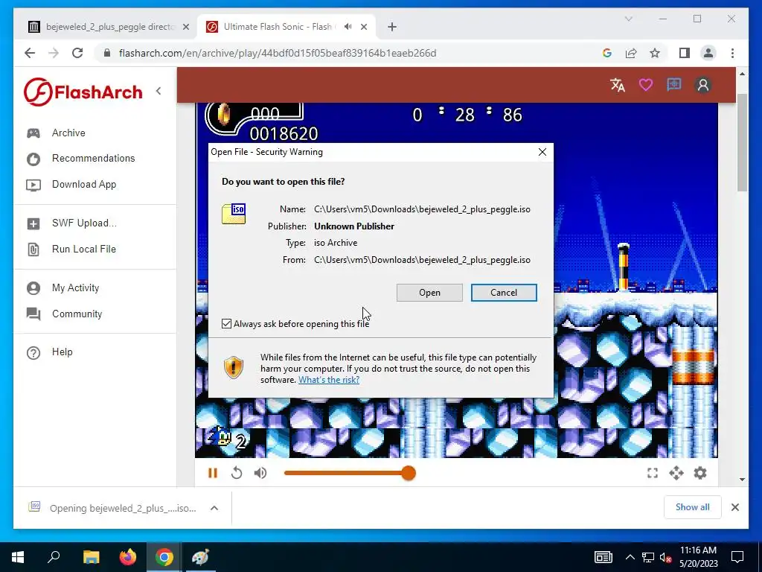
Task: Click Show all downloads
Action: pos(692,507)
